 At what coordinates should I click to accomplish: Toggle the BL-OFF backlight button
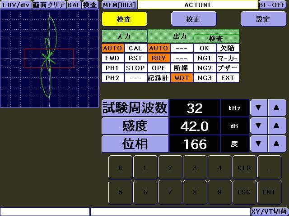(x=272, y=5)
